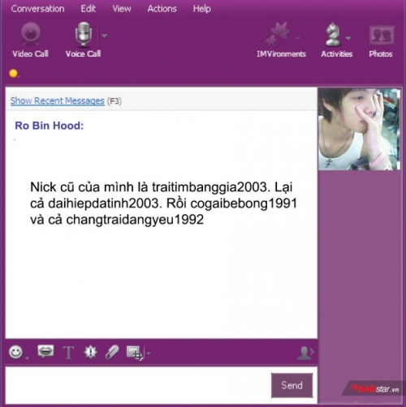The image size is (406, 407).
Task: Click the add contact person icon
Action: click(x=305, y=353)
